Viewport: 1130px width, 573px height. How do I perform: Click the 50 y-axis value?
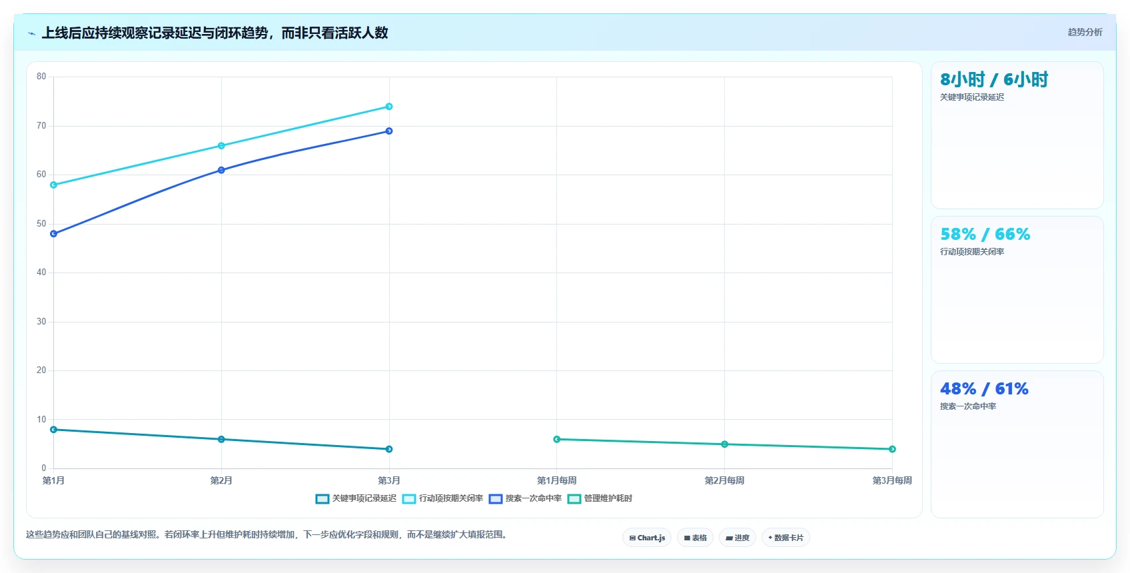(41, 224)
